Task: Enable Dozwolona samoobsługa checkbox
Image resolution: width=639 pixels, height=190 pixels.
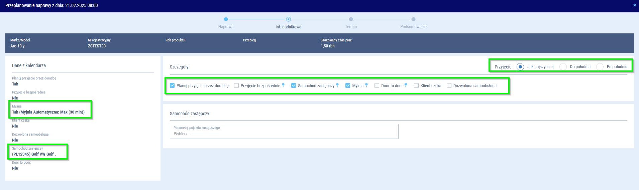Action: coord(449,86)
